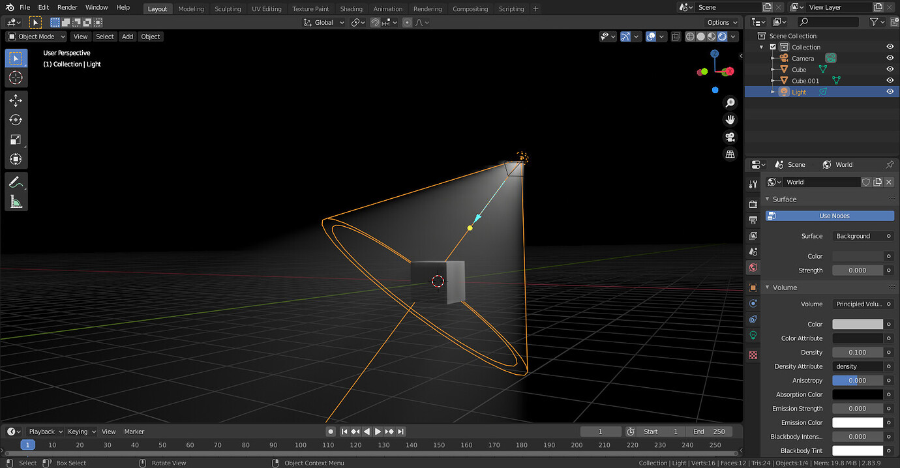Open the Render menu
Screen dimensions: 900x468
point(67,7)
